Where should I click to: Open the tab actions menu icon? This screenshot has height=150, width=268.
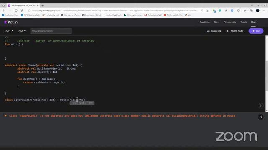pos(3,5)
